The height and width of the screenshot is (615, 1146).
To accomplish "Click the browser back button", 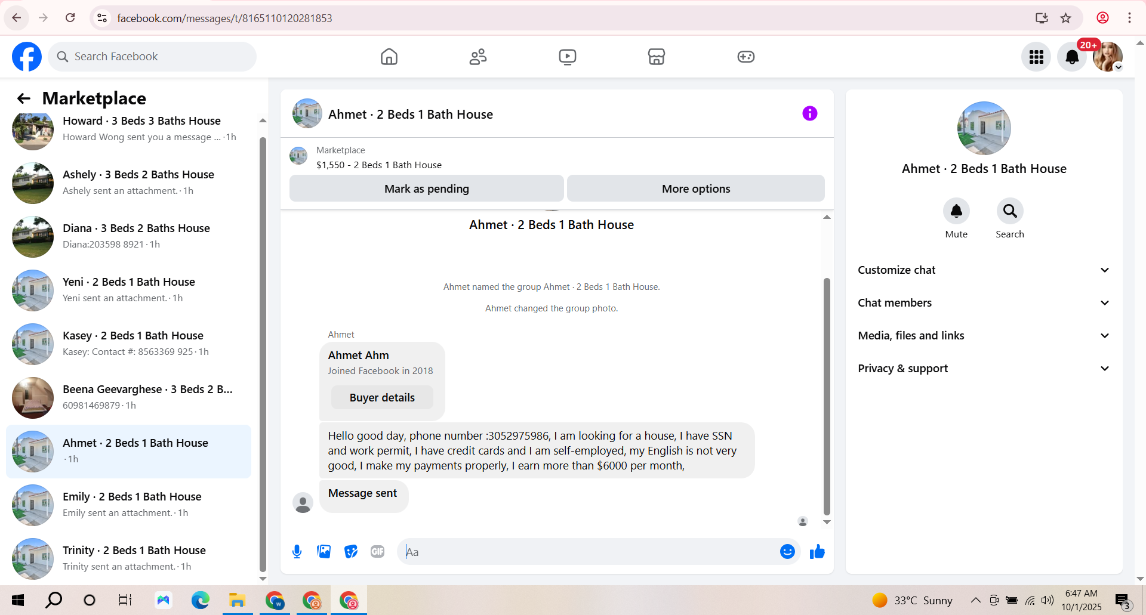I will pyautogui.click(x=16, y=18).
